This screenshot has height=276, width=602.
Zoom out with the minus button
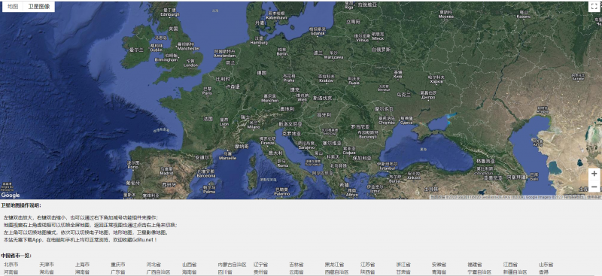click(594, 187)
